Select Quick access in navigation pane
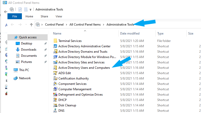The width and height of the screenshot is (201, 113). [x=28, y=37]
